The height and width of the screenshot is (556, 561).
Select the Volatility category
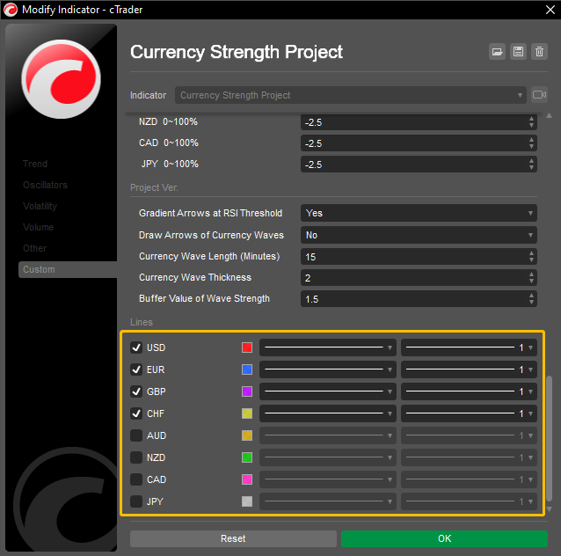[x=40, y=206]
